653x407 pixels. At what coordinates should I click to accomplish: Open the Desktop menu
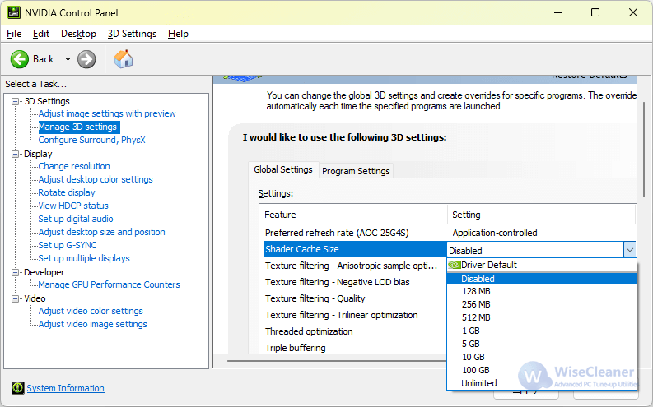pos(78,34)
